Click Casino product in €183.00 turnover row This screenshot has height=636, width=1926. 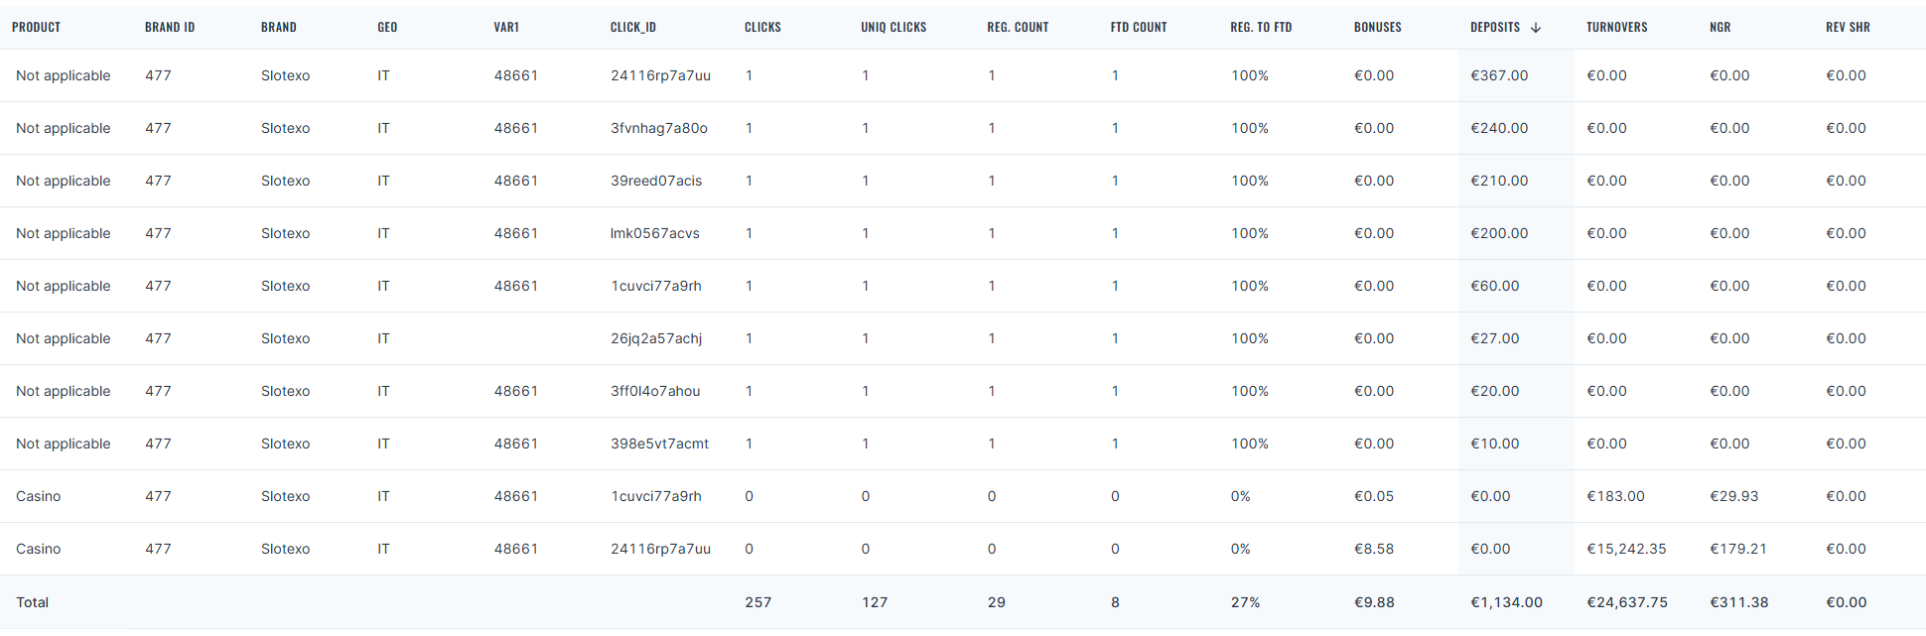pyautogui.click(x=39, y=496)
